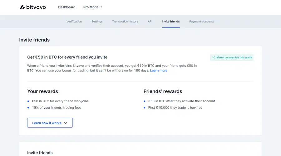Image resolution: width=281 pixels, height=156 pixels.
Task: Click the Invite friends page heading
Action: pyautogui.click(x=34, y=40)
